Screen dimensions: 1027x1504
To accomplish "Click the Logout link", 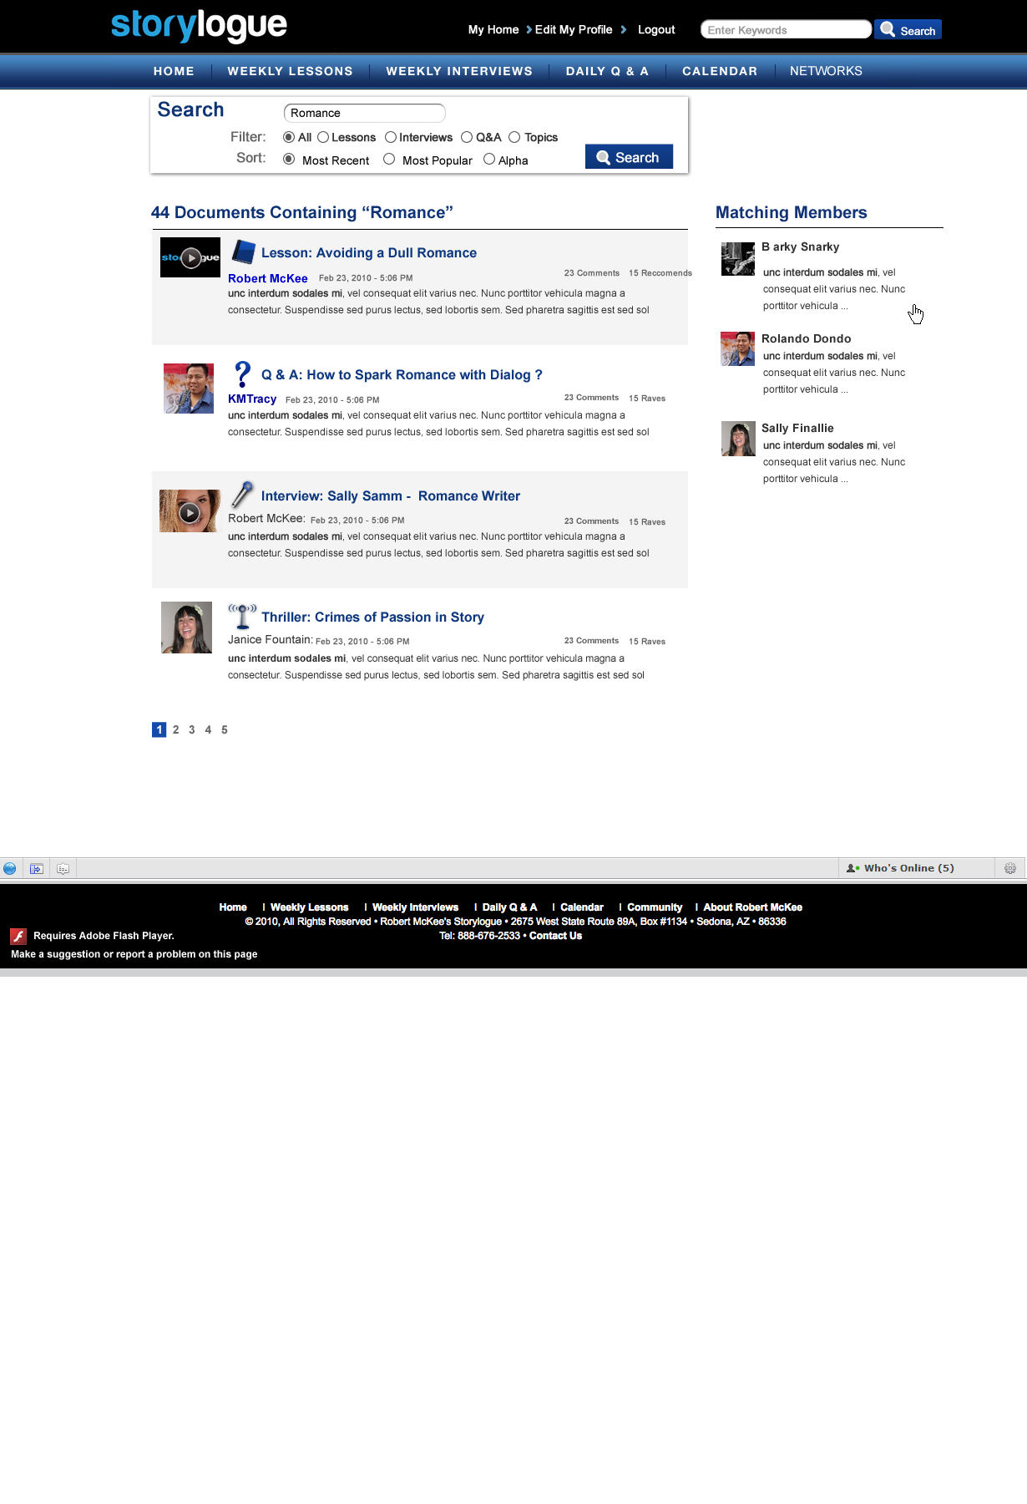I will (x=655, y=30).
